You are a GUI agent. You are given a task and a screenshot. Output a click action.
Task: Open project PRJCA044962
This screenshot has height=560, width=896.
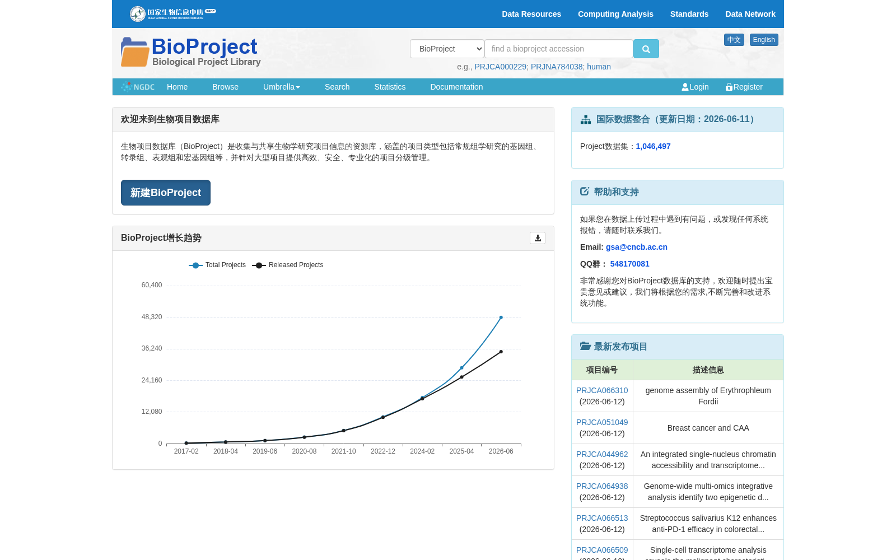pos(602,454)
